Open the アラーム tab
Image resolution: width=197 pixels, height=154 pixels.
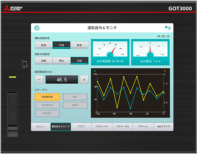[143, 127]
